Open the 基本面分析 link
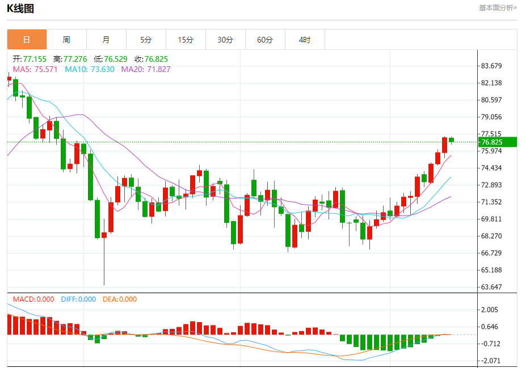 (x=498, y=8)
